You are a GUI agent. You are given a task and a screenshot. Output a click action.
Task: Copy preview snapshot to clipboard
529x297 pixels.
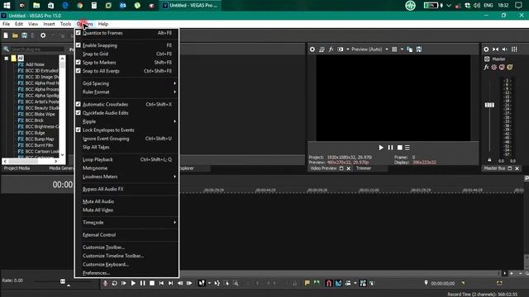[x=410, y=49]
